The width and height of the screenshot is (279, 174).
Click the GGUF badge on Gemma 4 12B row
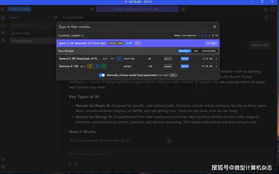[185, 66]
